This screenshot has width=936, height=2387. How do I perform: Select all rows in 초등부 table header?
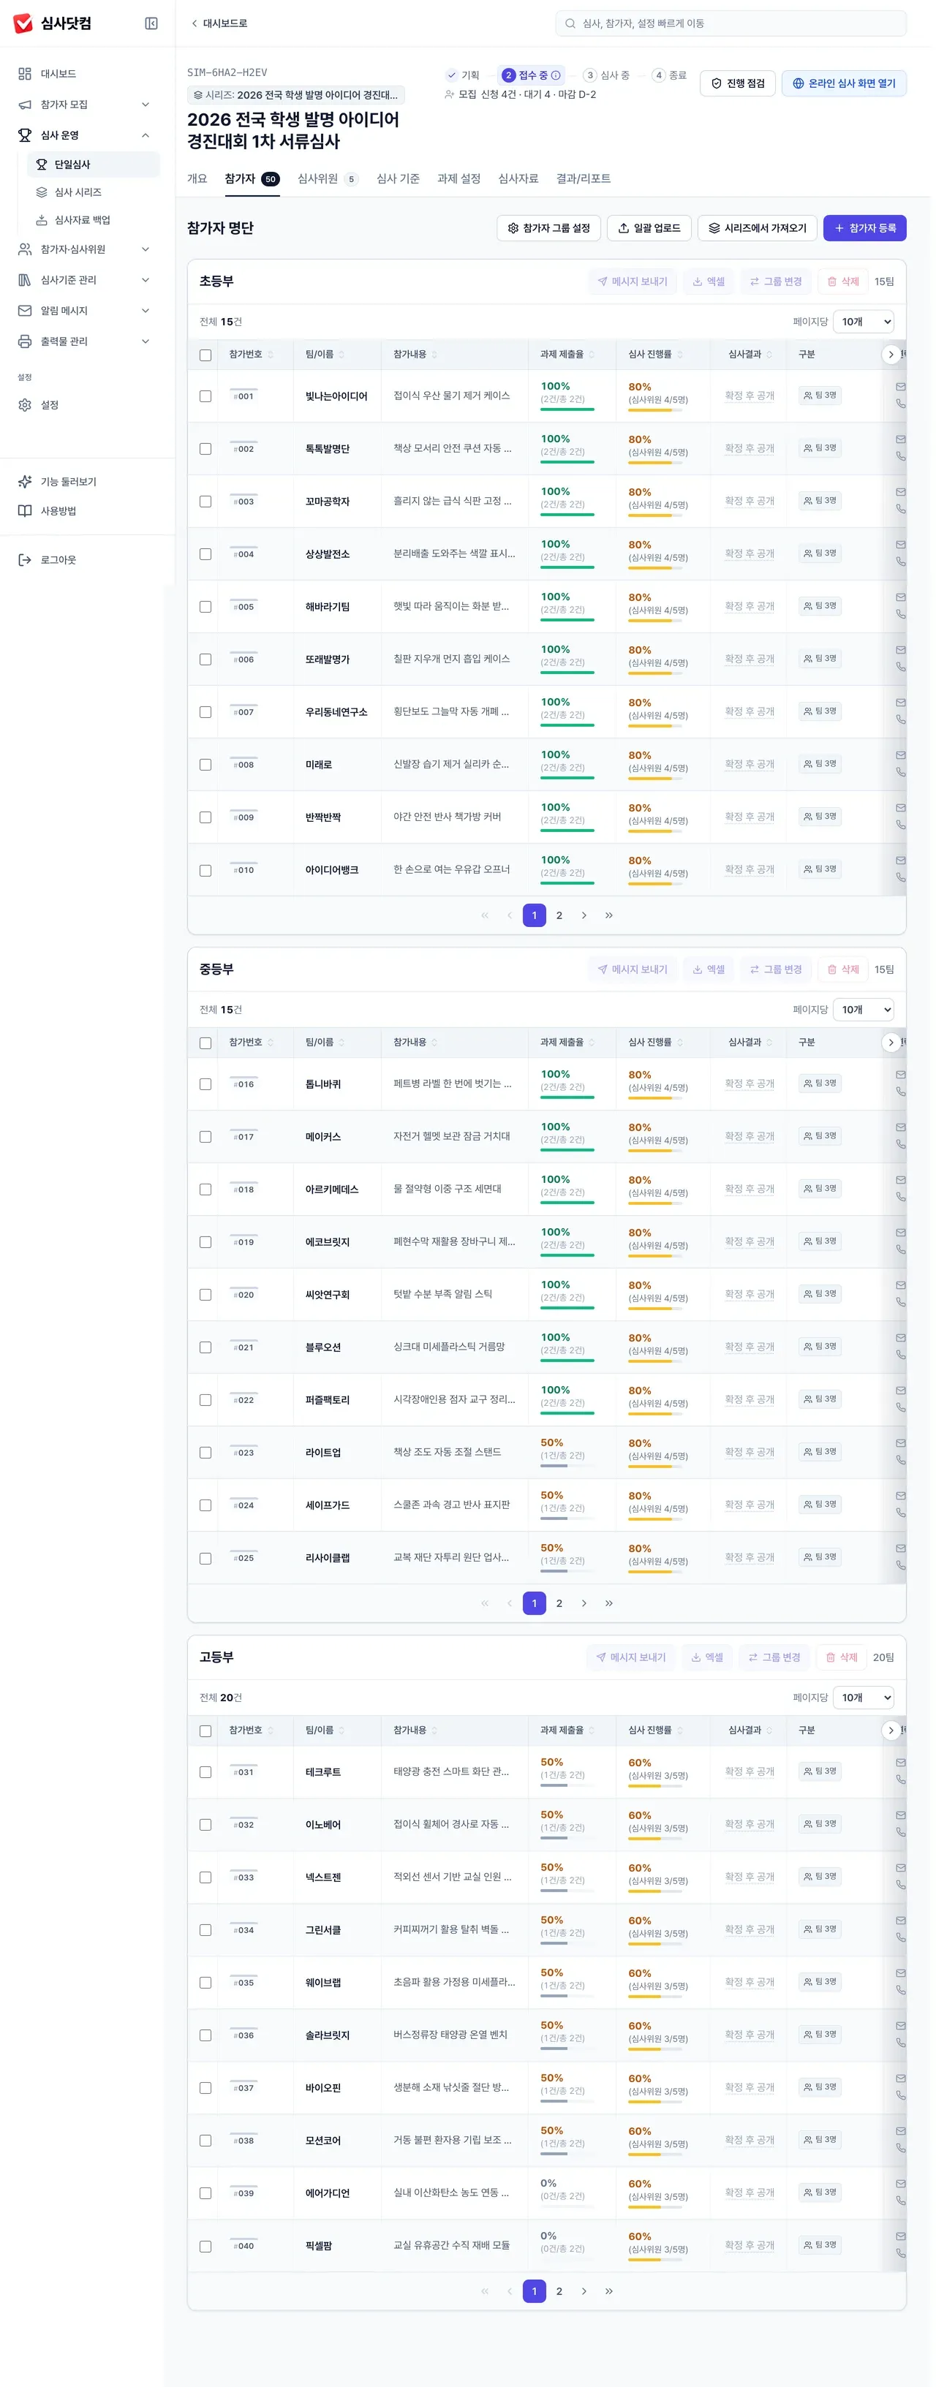click(205, 355)
